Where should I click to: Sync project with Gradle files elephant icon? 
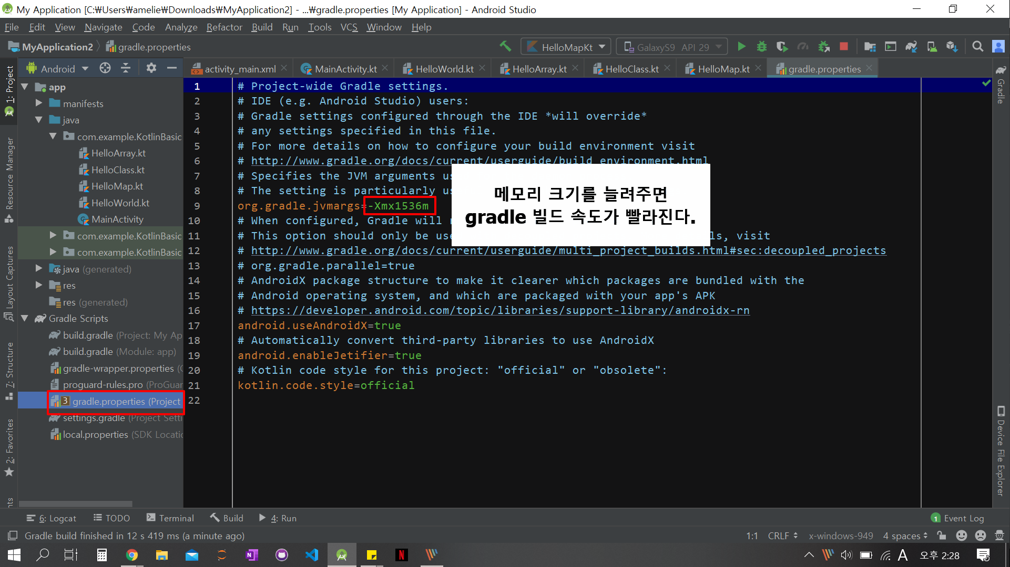click(911, 47)
